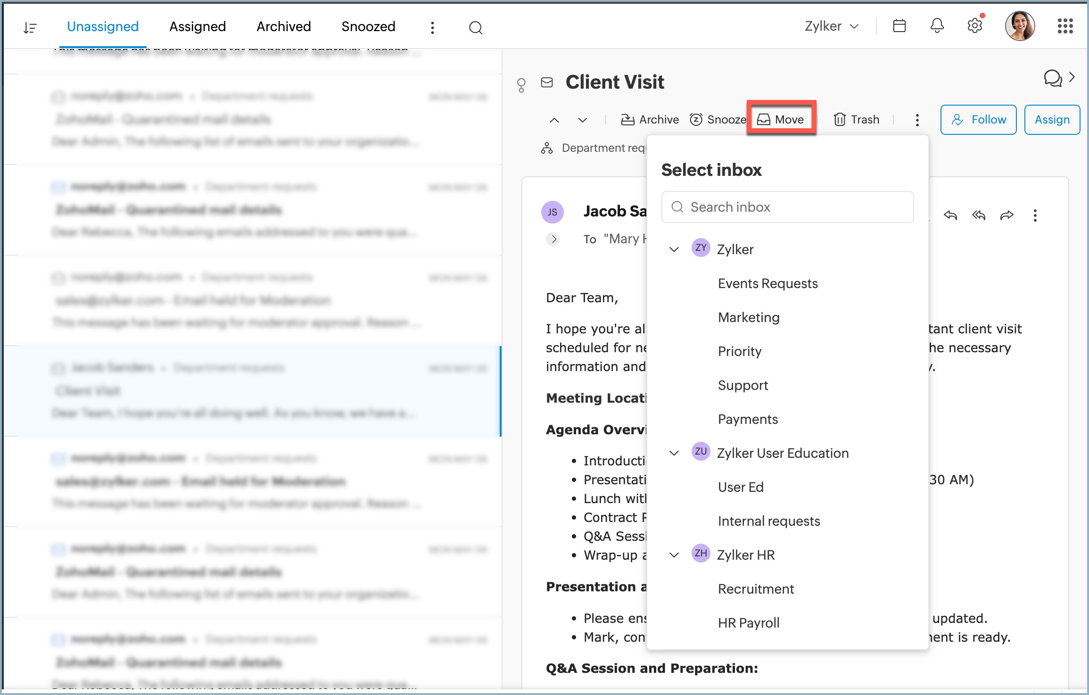Open the Zylker organization dropdown
This screenshot has height=695, width=1089.
tap(831, 26)
